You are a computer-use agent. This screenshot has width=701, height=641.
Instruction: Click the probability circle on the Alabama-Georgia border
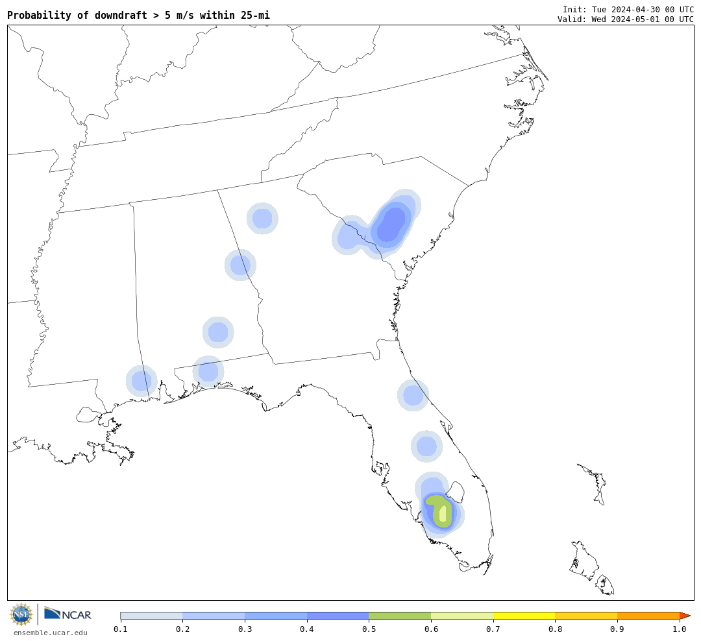pos(240,265)
